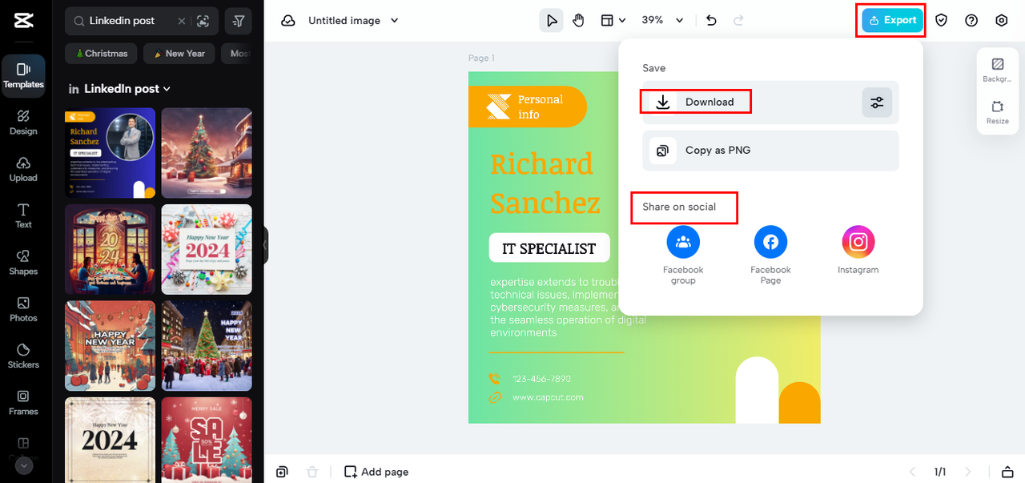Choose the Richard Sanchez IT Specialist template

tap(110, 153)
